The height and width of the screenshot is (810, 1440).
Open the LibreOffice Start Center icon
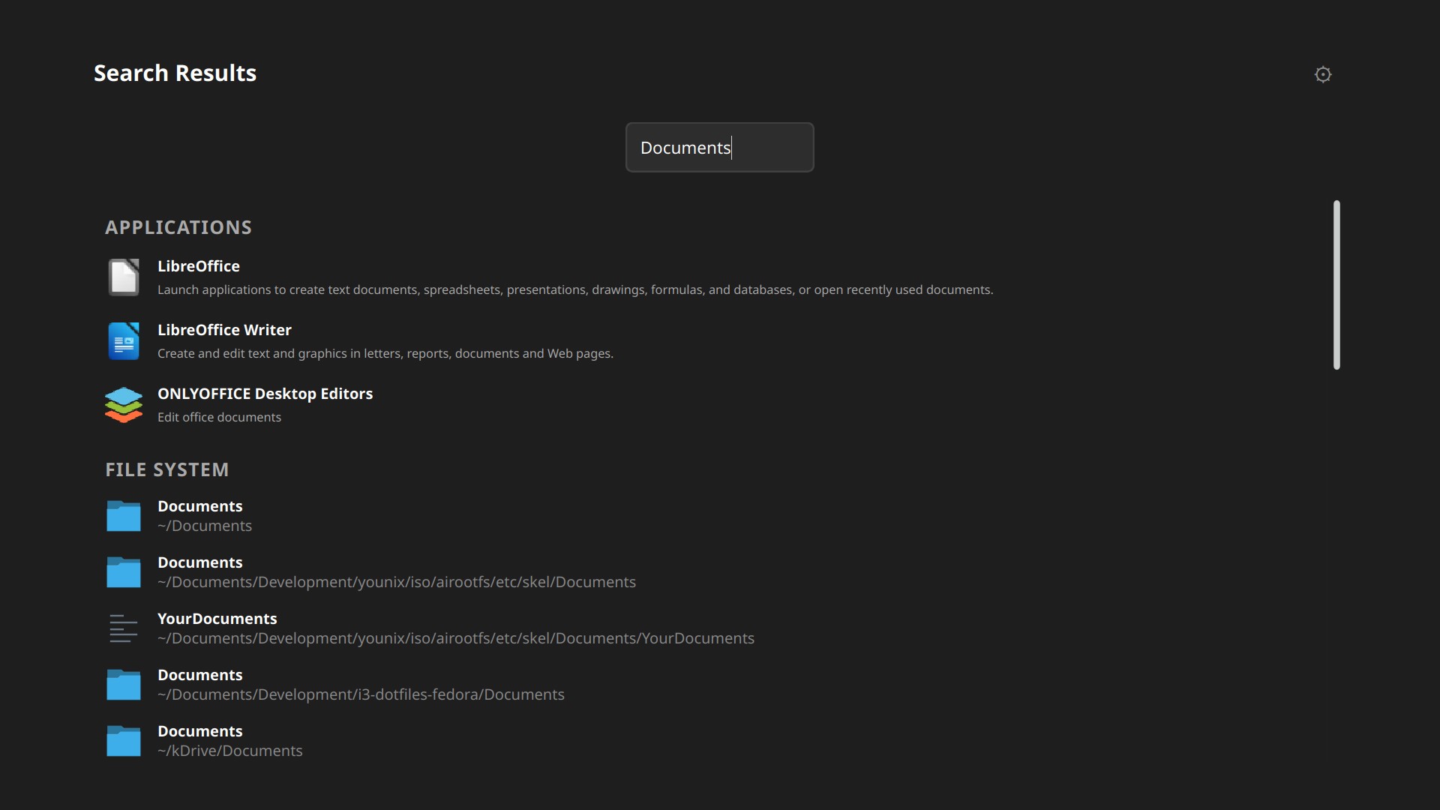click(x=124, y=277)
